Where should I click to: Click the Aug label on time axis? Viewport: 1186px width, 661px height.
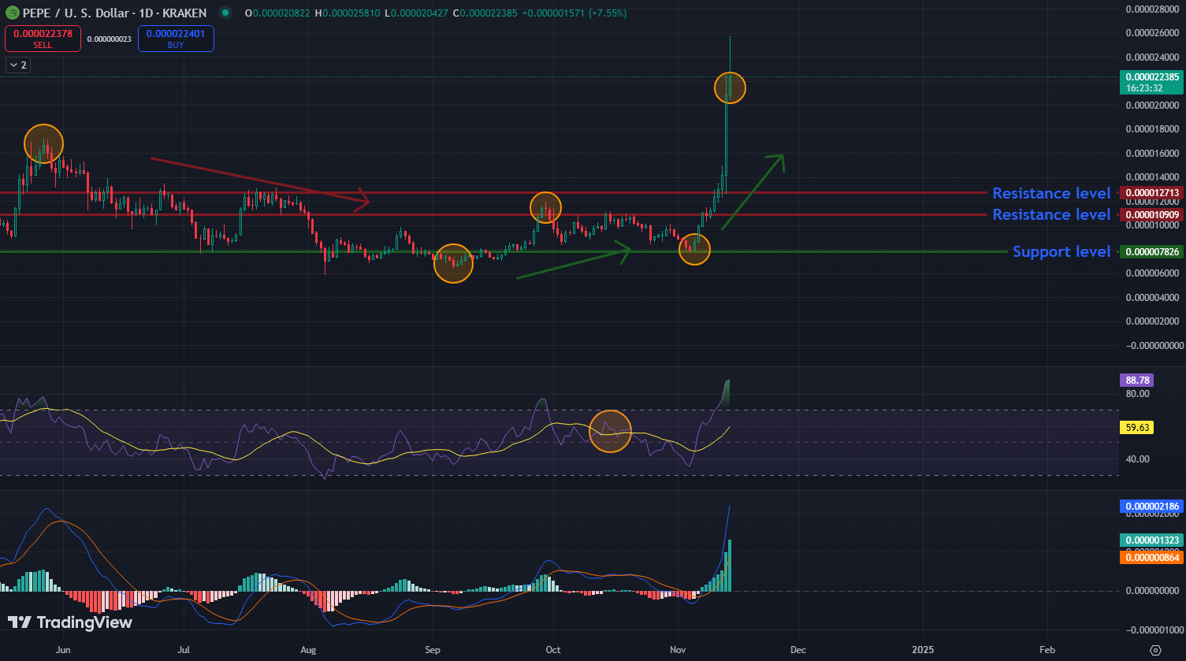tap(308, 650)
